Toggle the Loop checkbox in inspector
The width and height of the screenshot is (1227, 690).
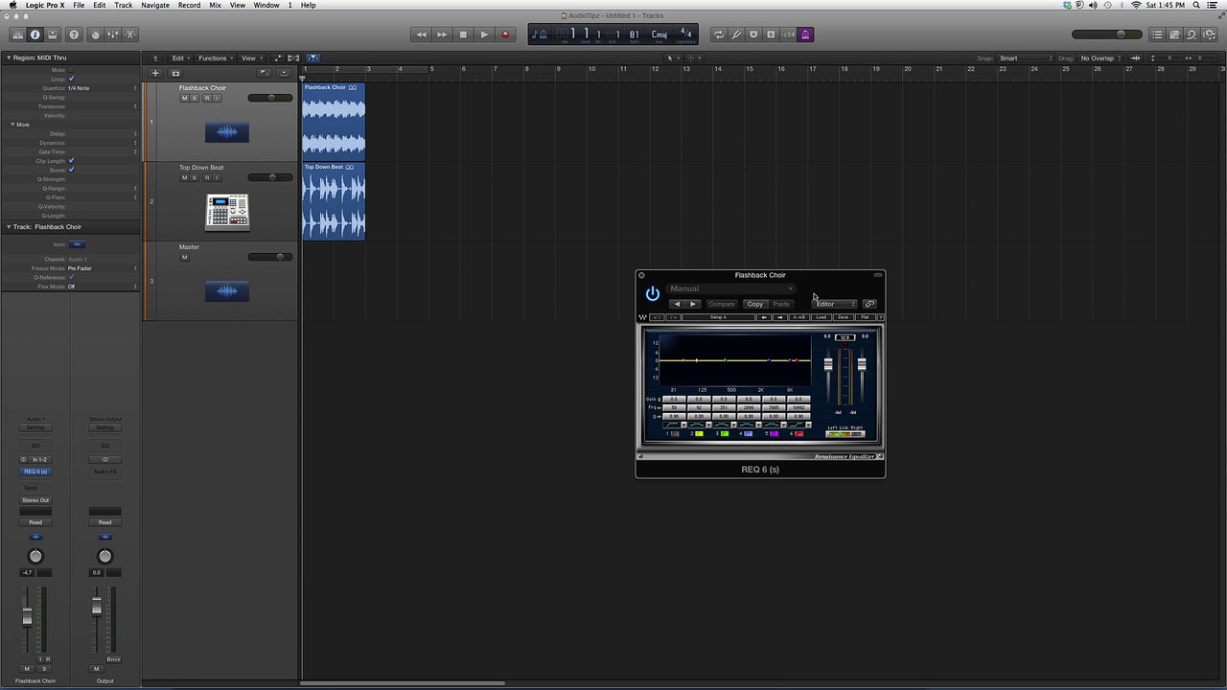point(71,79)
